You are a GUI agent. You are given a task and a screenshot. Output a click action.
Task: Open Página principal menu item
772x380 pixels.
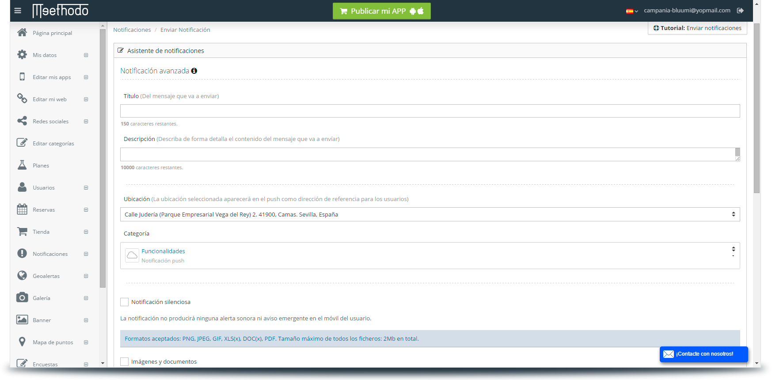[x=52, y=33]
